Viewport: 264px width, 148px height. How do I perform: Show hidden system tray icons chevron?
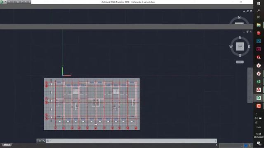(x=256, y=114)
